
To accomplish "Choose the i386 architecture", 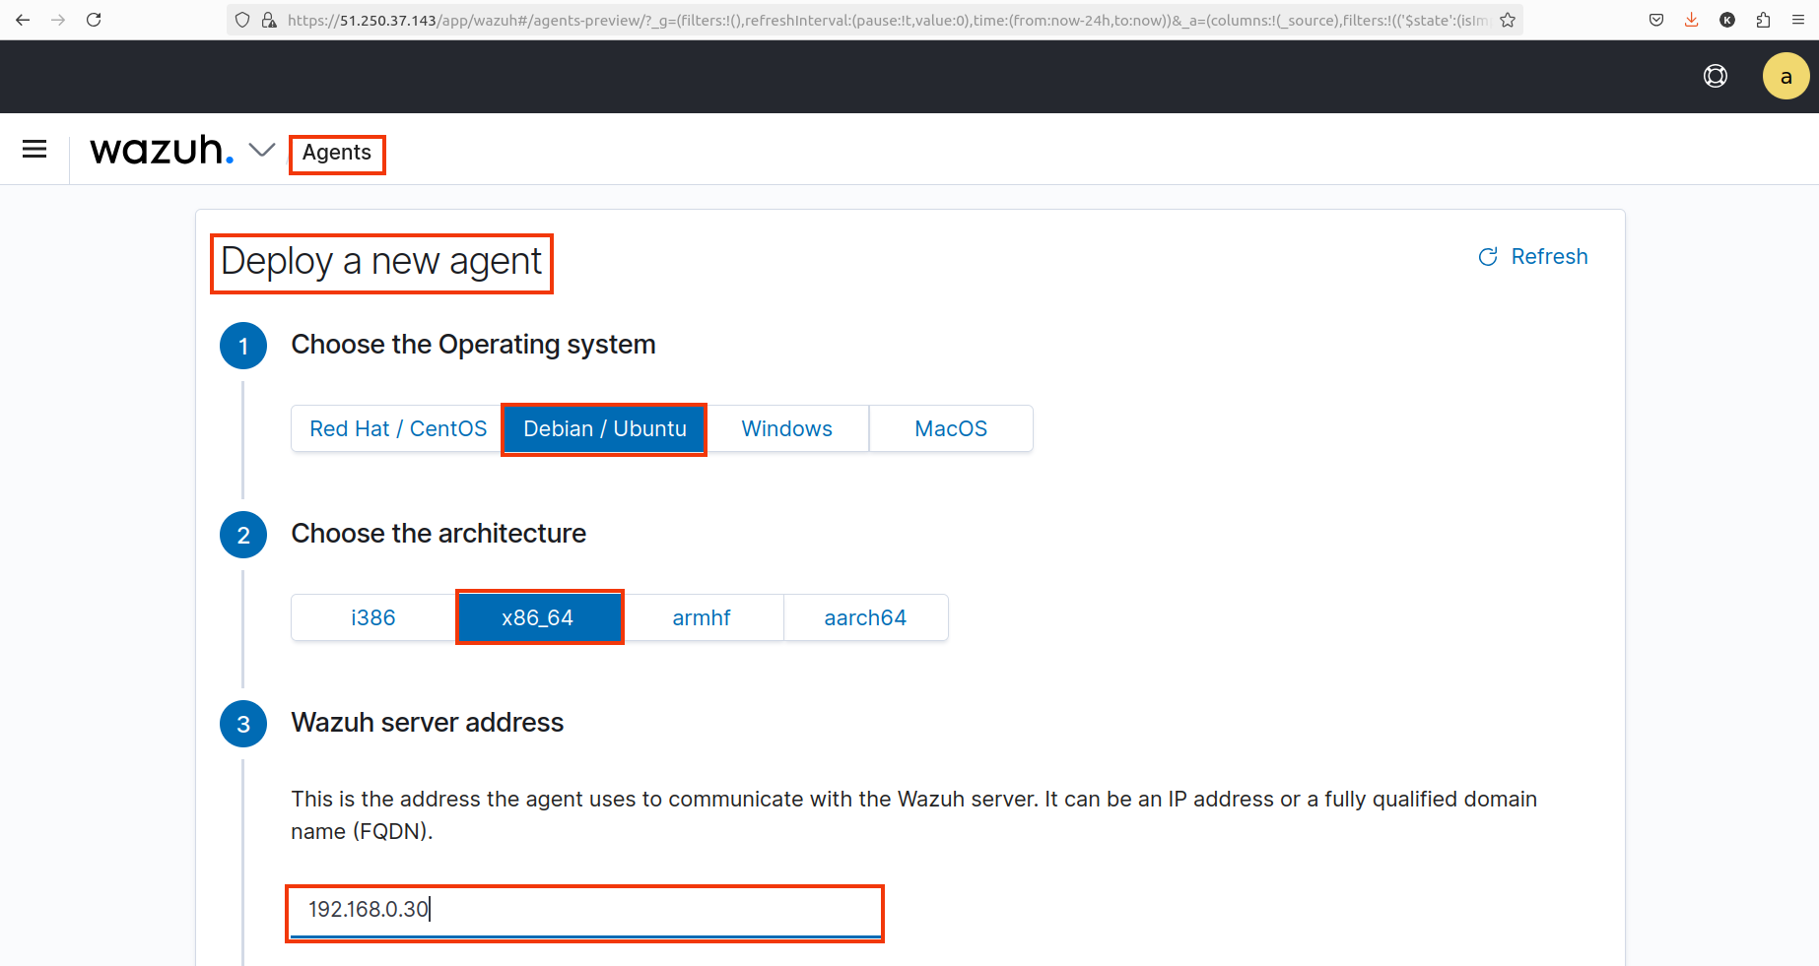I will [x=373, y=617].
